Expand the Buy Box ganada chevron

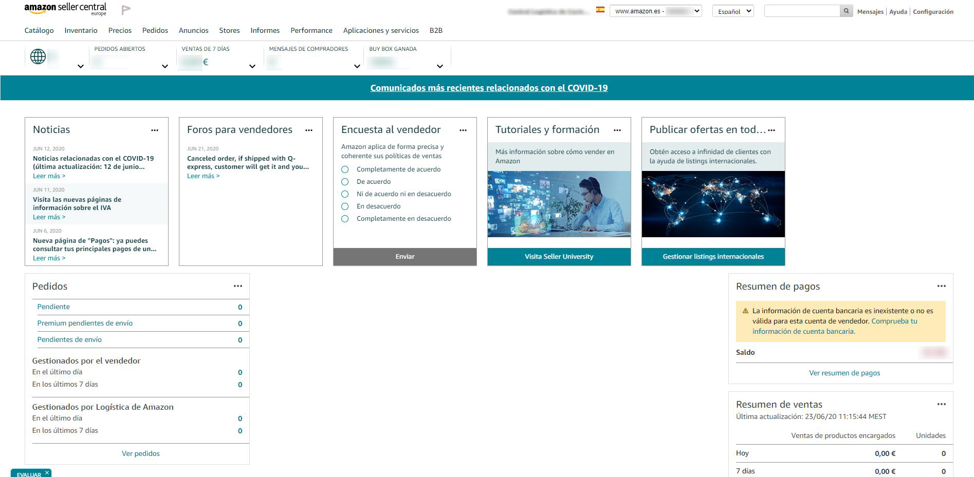click(x=440, y=66)
